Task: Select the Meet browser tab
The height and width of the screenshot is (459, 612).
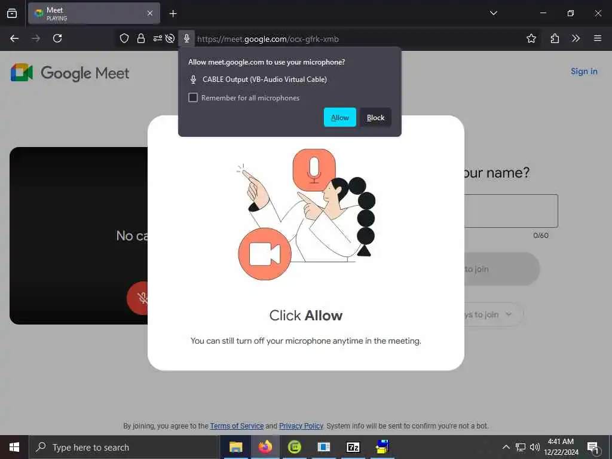Action: (x=94, y=13)
